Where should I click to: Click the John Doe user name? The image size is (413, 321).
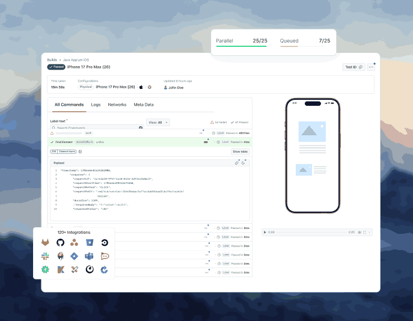click(176, 88)
